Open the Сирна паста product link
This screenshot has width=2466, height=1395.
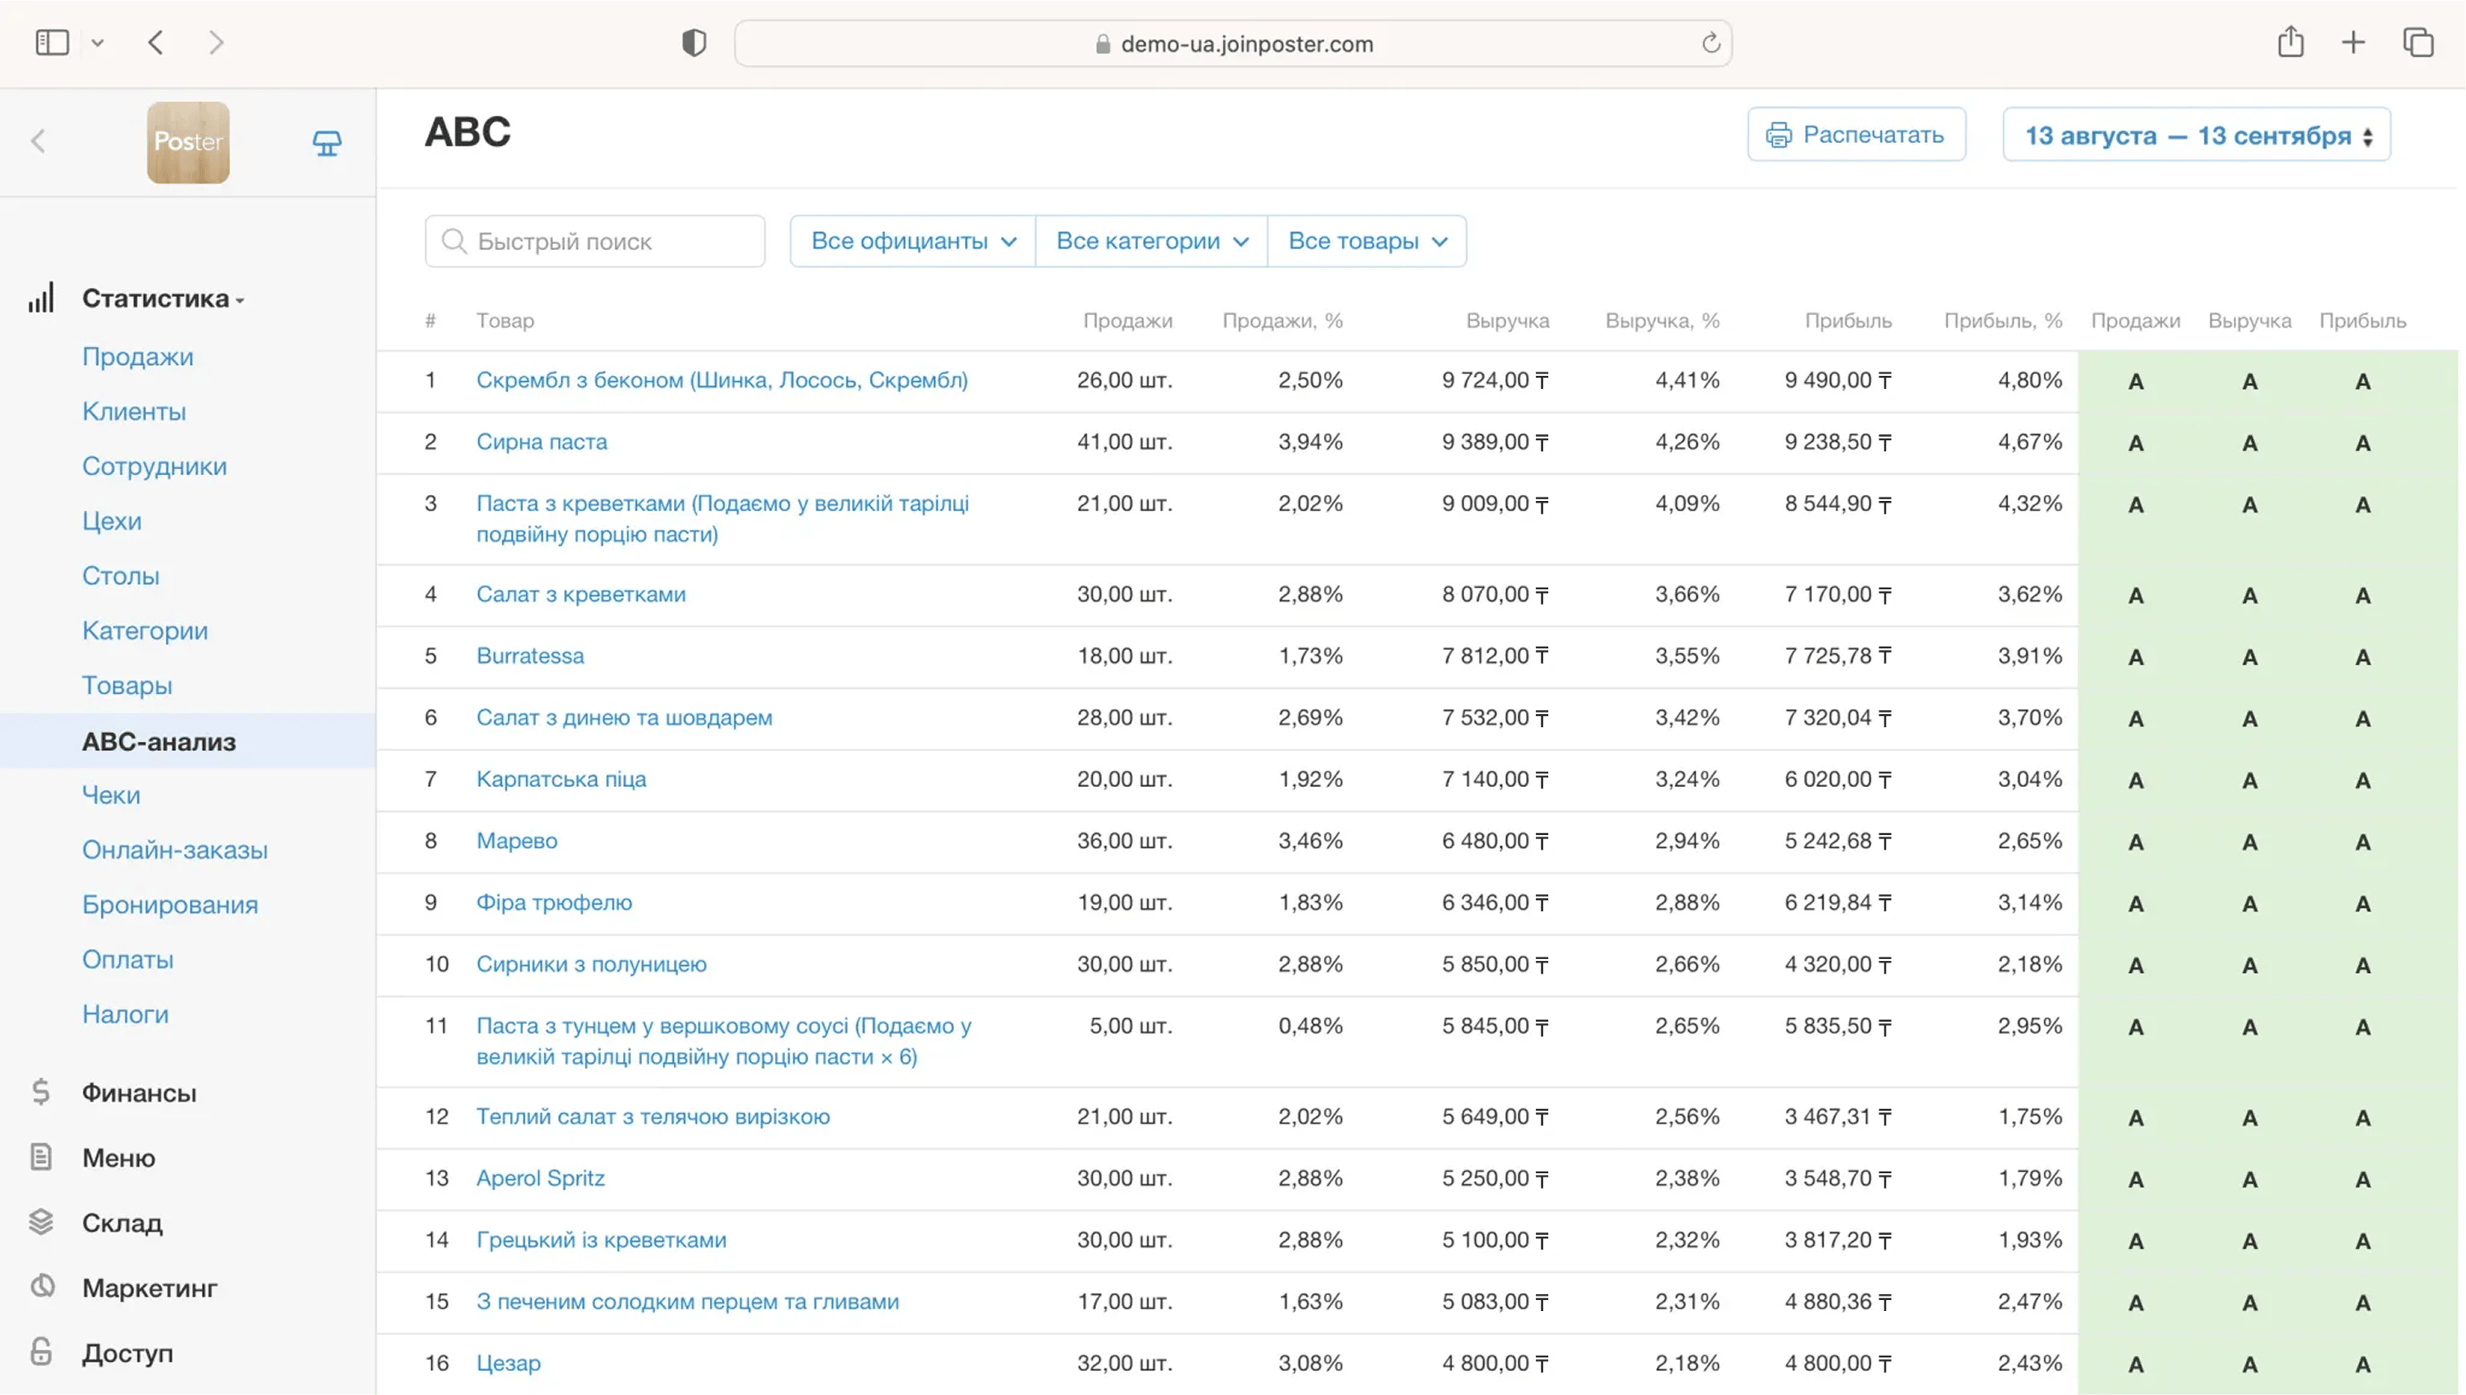[541, 442]
